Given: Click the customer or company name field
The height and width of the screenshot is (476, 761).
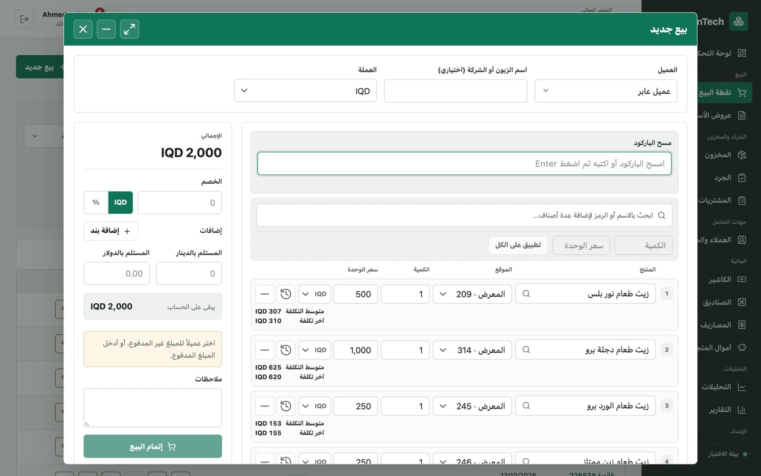Looking at the screenshot, I should 456,91.
